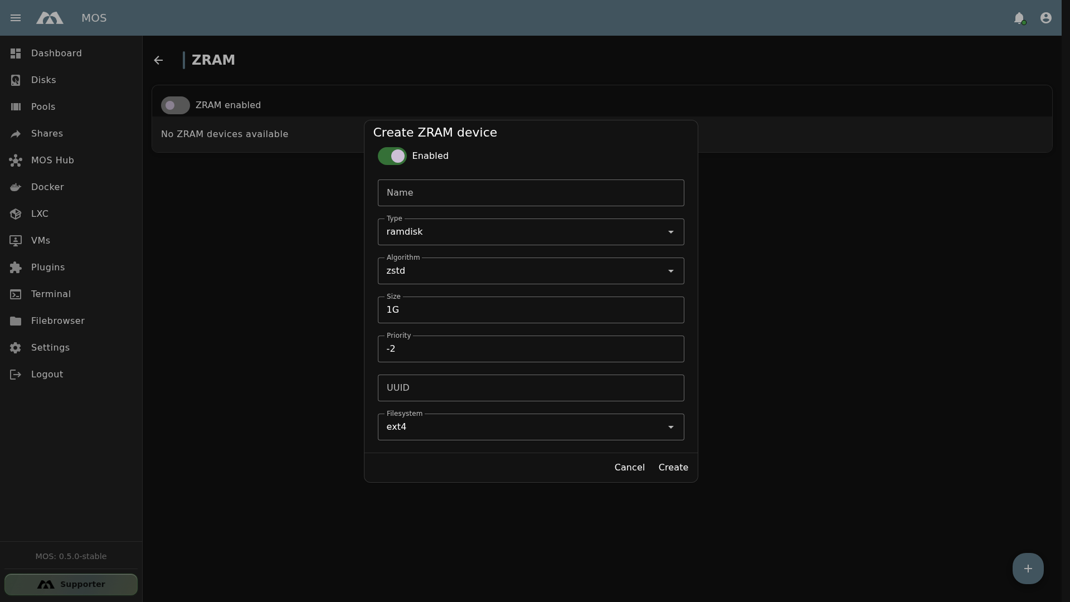
Task: Navigate to Dashboard in the sidebar
Action: pyautogui.click(x=71, y=54)
